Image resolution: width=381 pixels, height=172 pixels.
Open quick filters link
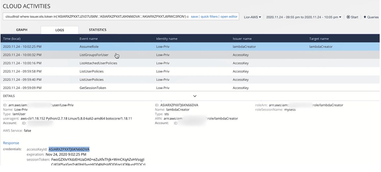[209, 16]
